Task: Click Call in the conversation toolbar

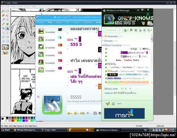Action: click(67, 22)
